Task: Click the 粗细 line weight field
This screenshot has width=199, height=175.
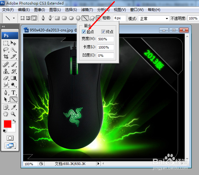Action: (119, 18)
